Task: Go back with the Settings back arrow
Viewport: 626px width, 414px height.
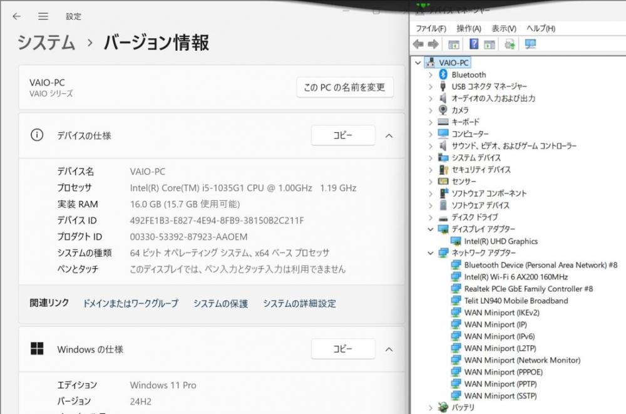Action: pos(16,16)
